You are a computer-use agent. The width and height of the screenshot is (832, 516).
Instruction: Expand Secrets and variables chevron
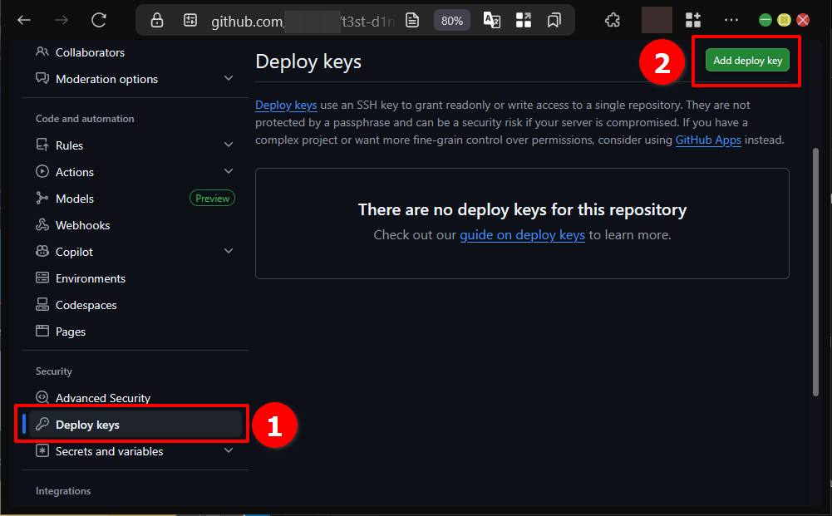[x=229, y=451]
